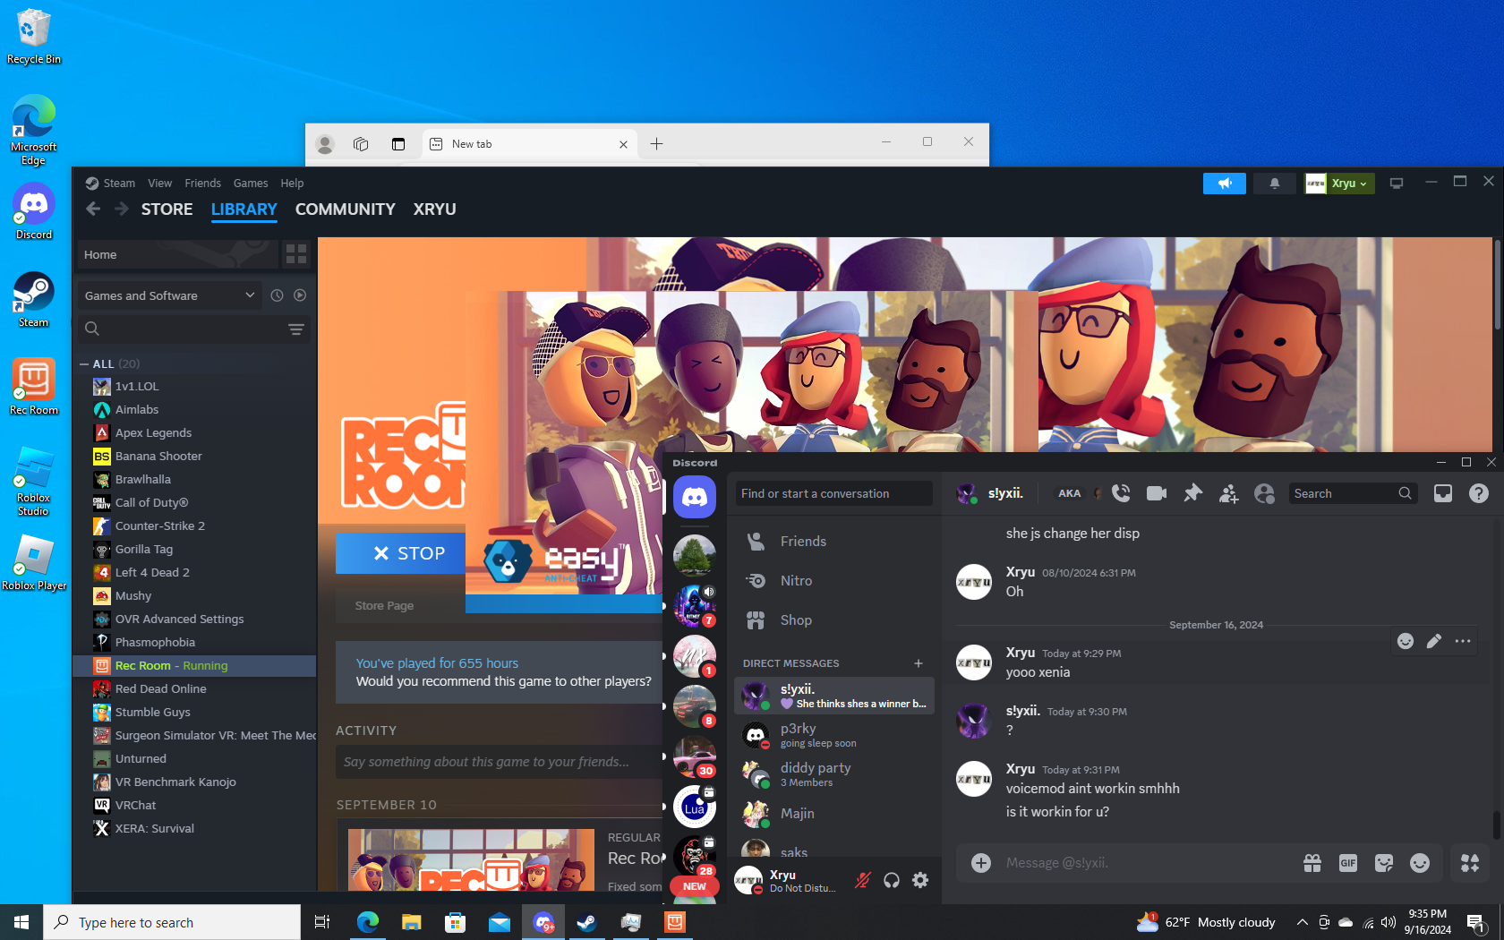Image resolution: width=1504 pixels, height=940 pixels.
Task: Add a reaction to the yooo xenia message
Action: tap(1406, 641)
